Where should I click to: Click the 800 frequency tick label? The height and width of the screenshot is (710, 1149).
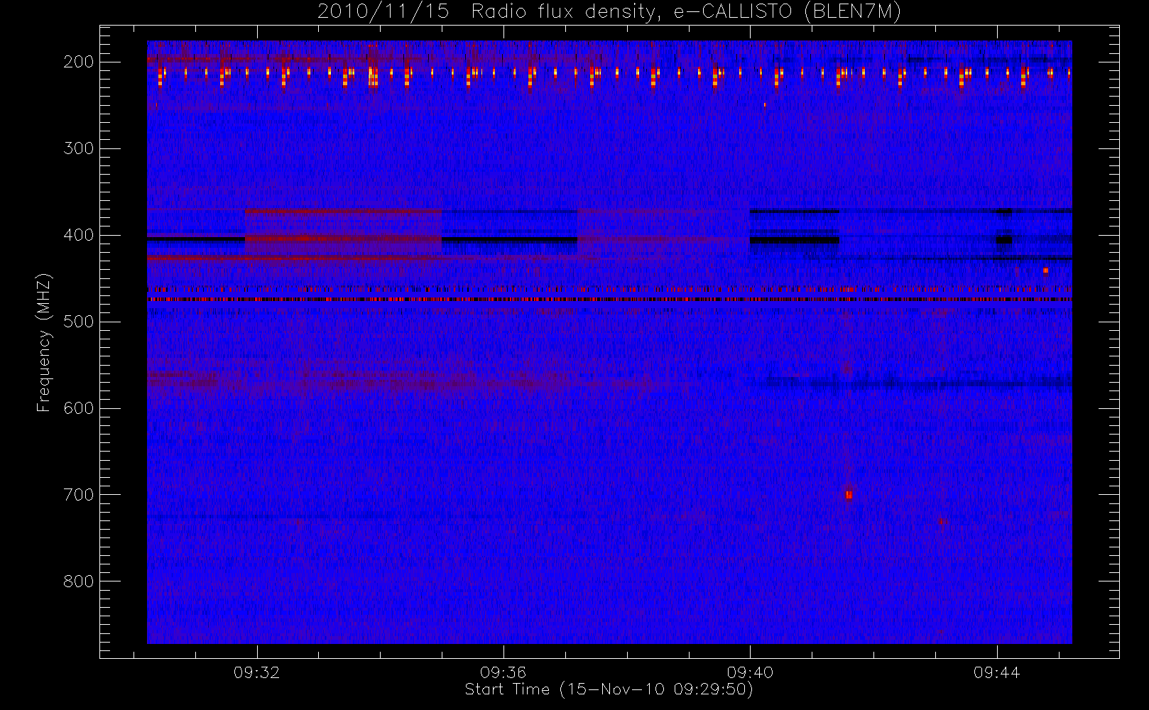pos(78,581)
